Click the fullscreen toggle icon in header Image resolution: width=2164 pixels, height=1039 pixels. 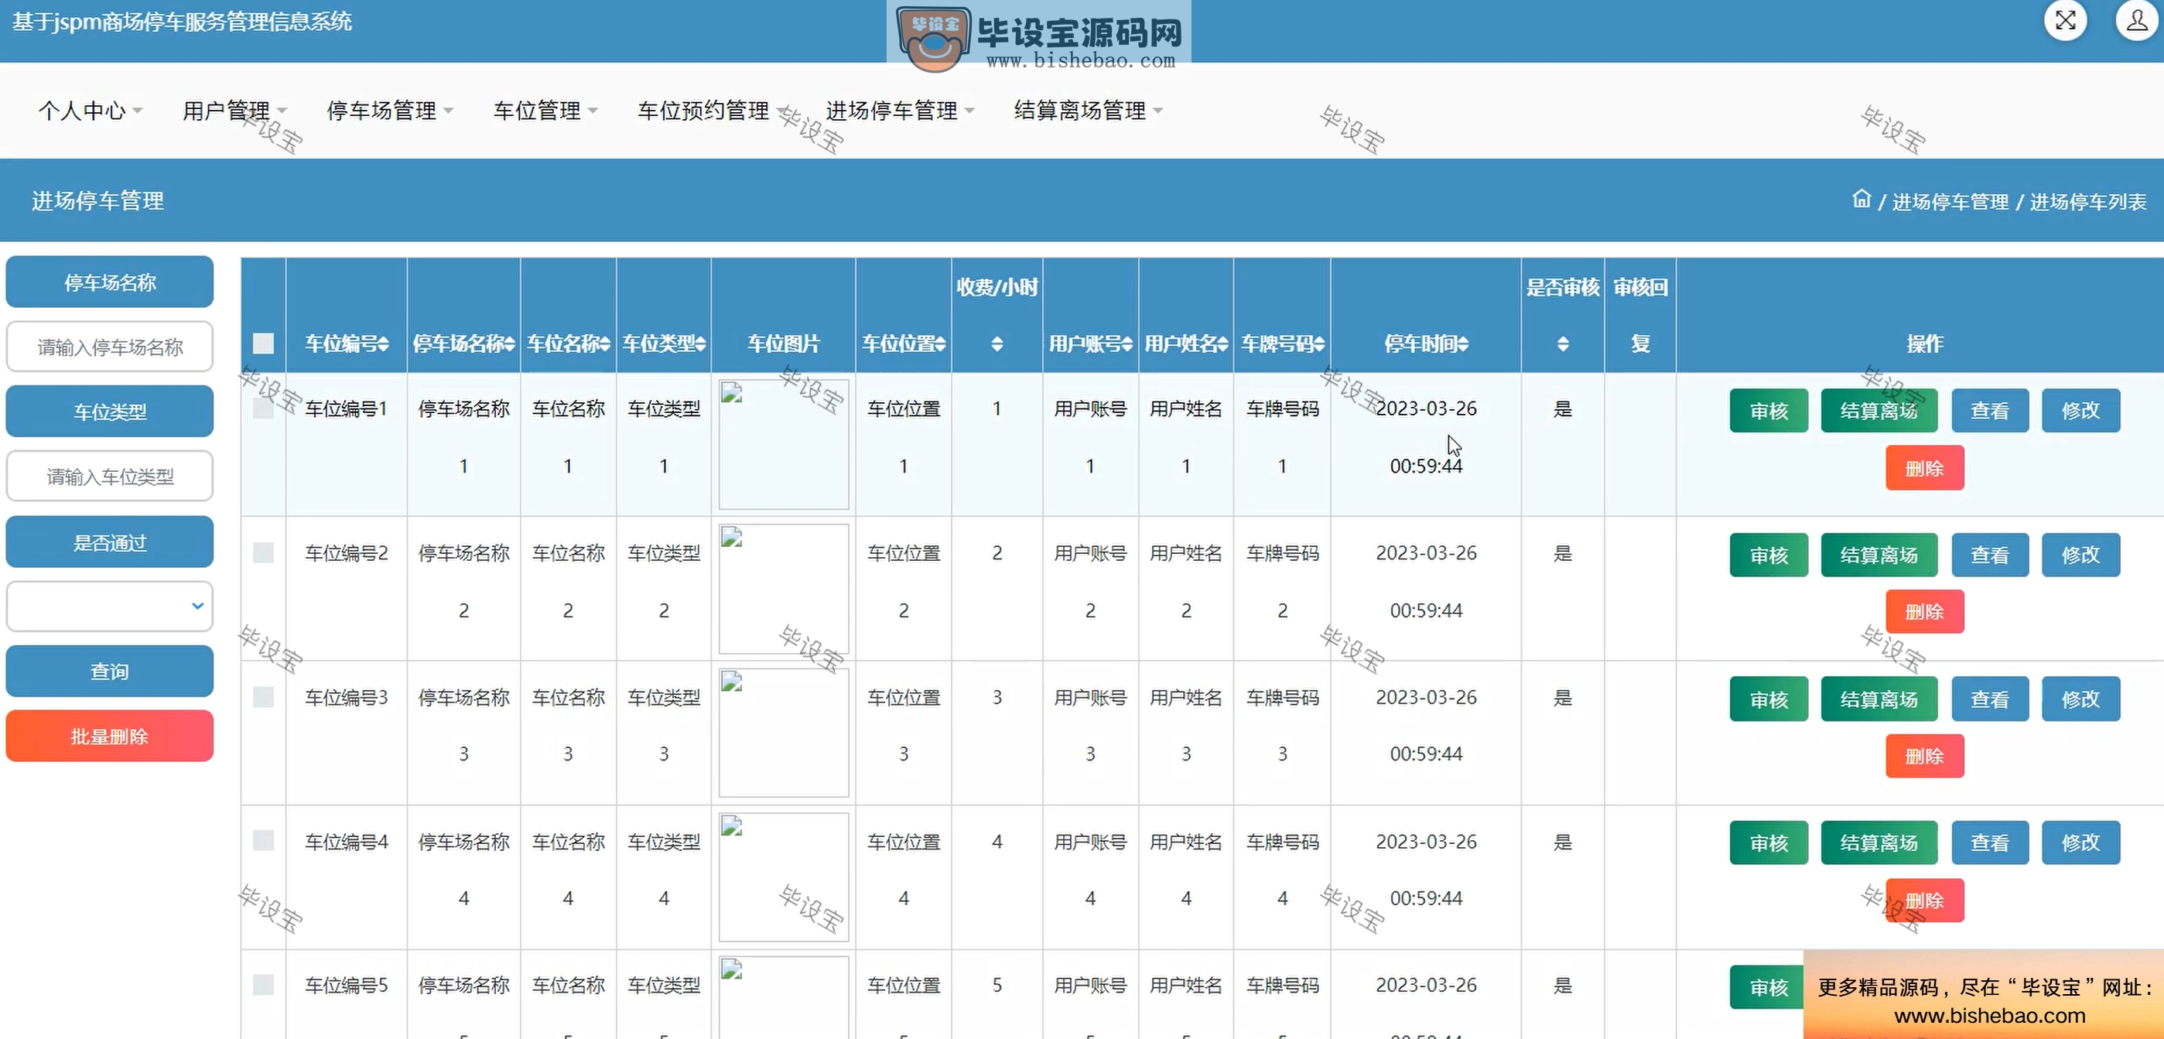pos(2066,20)
